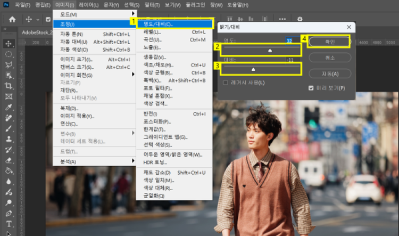The height and width of the screenshot is (236, 399).
Task: Expand the 모드(M) submenu
Action: (x=94, y=14)
